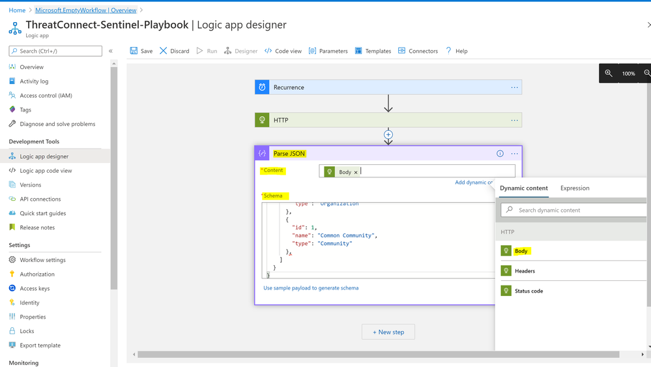
Task: Switch to the Dynamic content tab
Action: click(x=523, y=188)
